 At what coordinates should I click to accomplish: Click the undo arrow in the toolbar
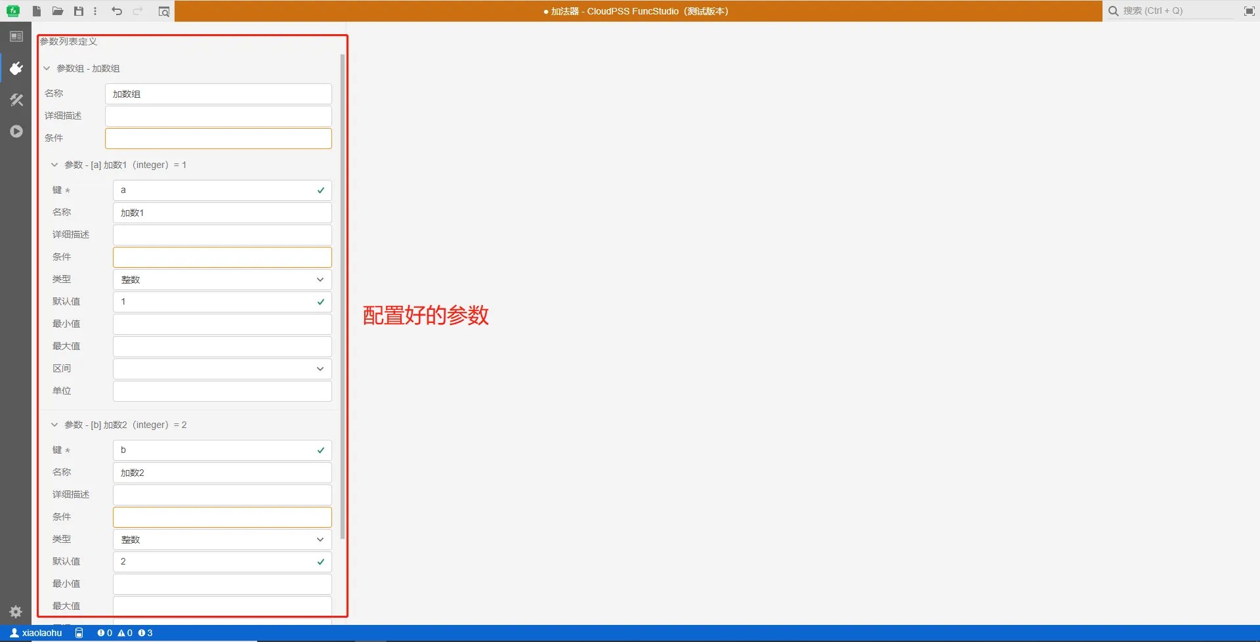pos(117,11)
